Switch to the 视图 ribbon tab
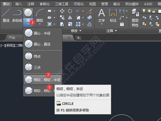 click(x=92, y=4)
